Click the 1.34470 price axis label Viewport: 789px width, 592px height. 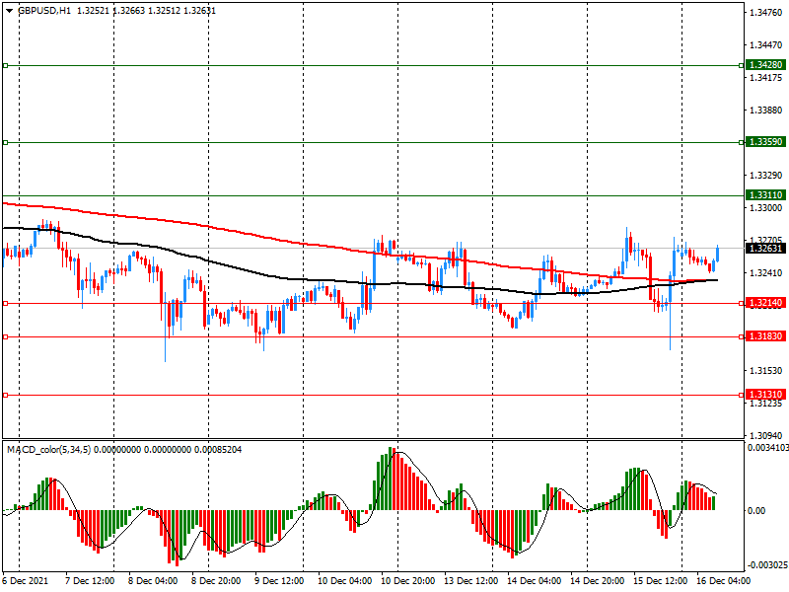[x=766, y=45]
